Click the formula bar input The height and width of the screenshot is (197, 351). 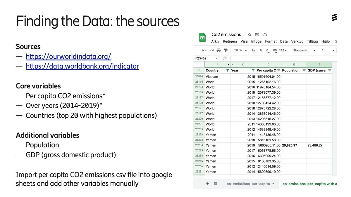[x=284, y=58]
